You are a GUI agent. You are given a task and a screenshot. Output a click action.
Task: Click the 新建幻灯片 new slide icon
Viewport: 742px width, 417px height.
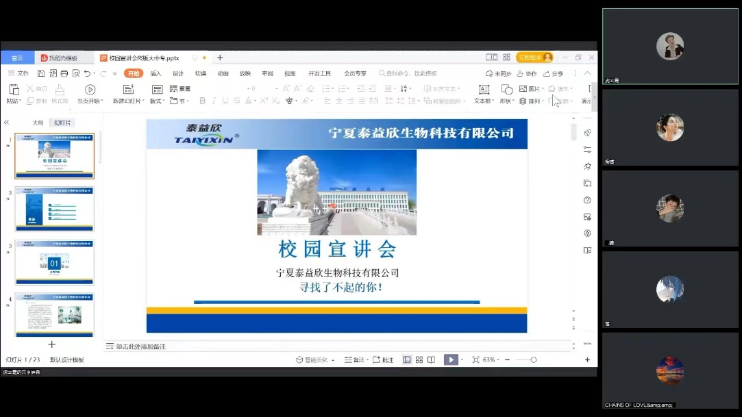(x=128, y=90)
